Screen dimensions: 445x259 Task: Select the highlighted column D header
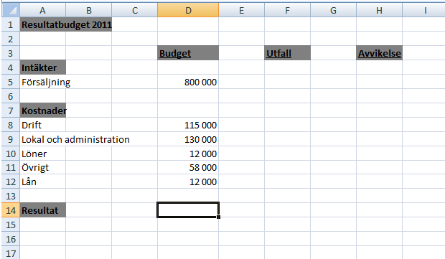click(188, 11)
